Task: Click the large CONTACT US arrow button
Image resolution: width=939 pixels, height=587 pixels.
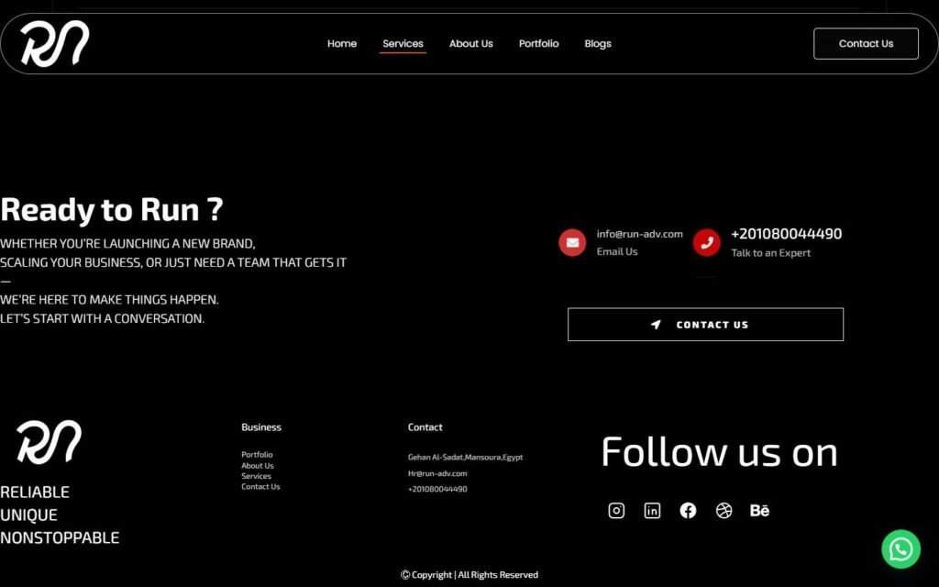Action: 705,325
